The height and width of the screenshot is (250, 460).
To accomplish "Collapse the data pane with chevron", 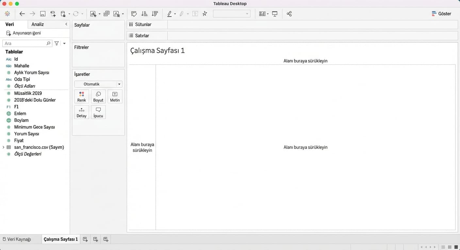I will pos(66,24).
